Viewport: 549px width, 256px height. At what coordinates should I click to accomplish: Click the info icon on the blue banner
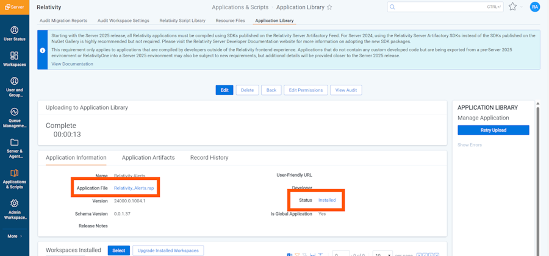[42, 50]
